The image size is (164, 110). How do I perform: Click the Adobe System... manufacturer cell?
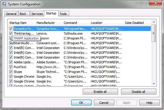48,62
